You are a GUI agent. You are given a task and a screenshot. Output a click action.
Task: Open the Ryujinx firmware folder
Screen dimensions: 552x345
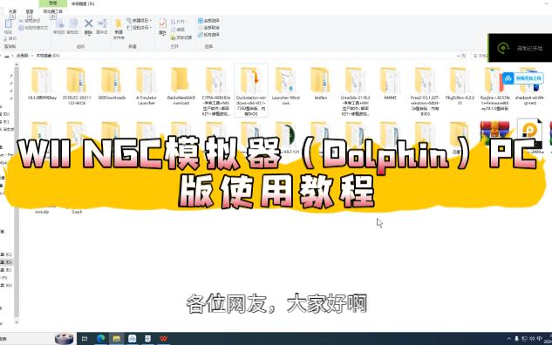click(x=494, y=89)
